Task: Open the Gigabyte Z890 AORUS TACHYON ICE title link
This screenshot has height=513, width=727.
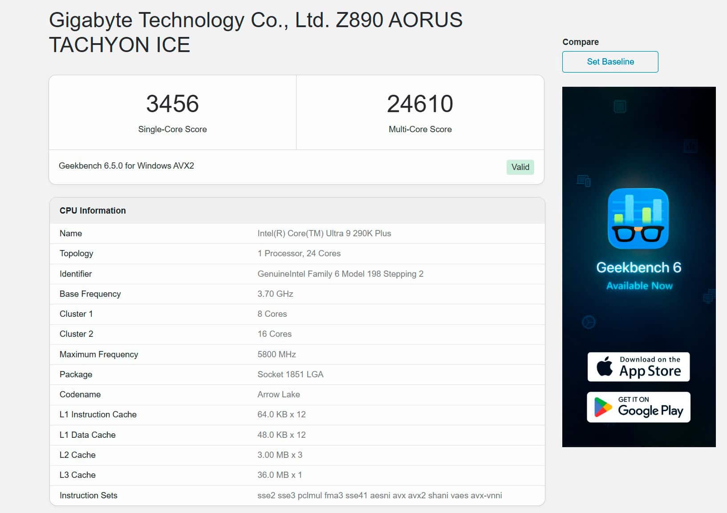Action: click(255, 32)
